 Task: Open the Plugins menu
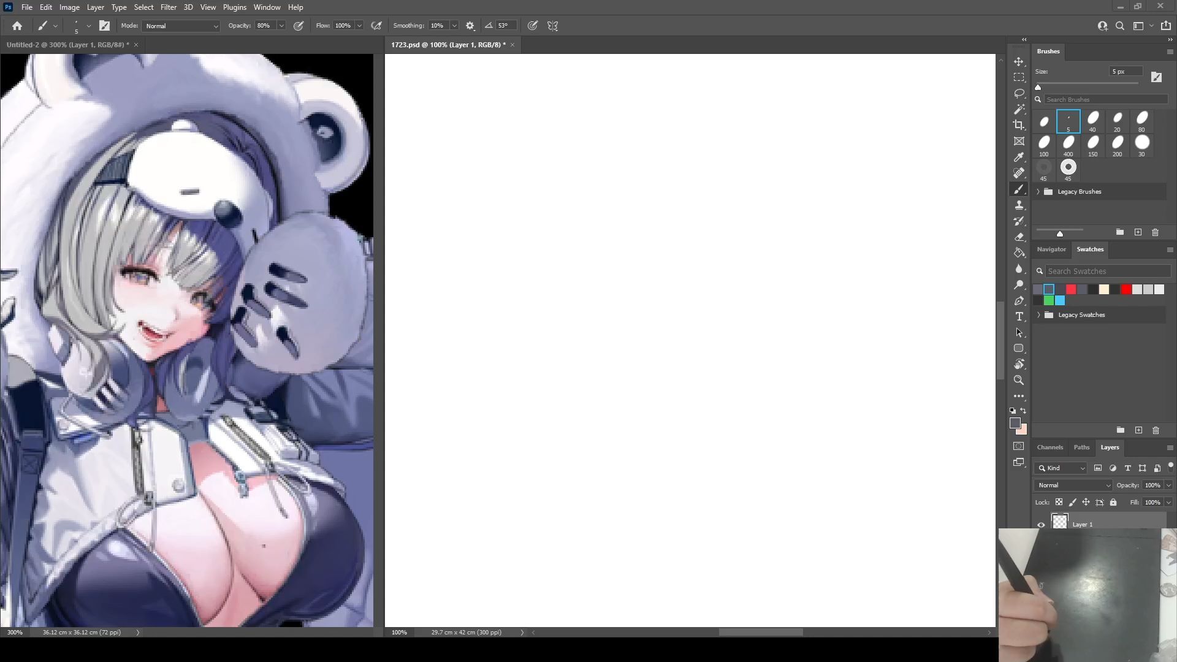click(x=234, y=7)
